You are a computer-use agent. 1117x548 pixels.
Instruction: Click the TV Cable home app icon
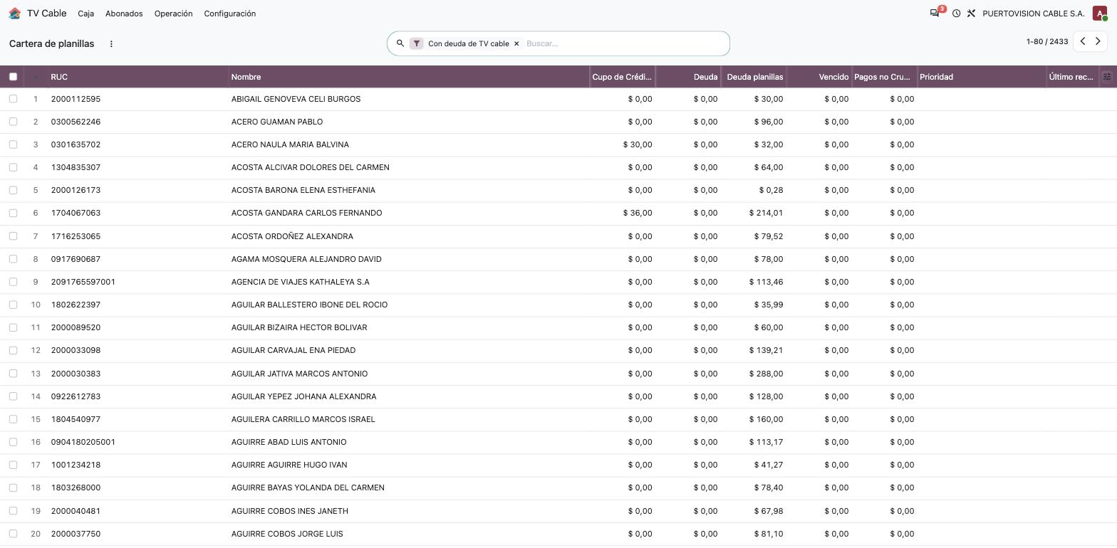click(14, 14)
